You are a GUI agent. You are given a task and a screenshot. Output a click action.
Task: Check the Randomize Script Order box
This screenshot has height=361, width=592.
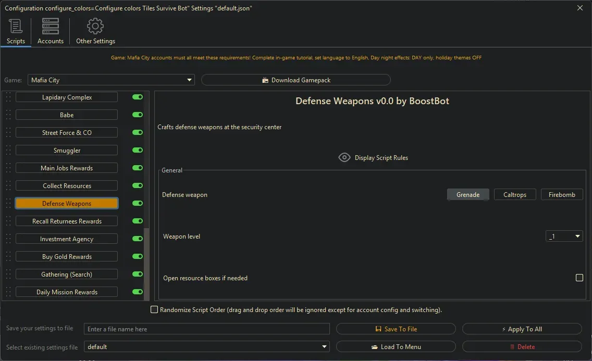click(154, 309)
